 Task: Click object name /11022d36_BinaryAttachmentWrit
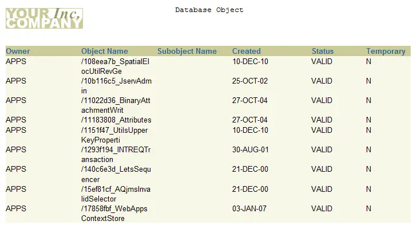pyautogui.click(x=116, y=105)
